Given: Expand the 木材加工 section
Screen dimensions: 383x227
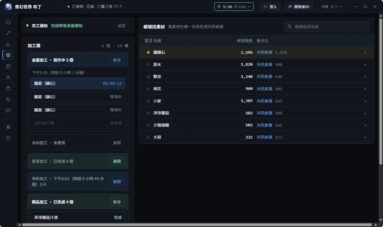Looking at the screenshot, I should point(117,143).
